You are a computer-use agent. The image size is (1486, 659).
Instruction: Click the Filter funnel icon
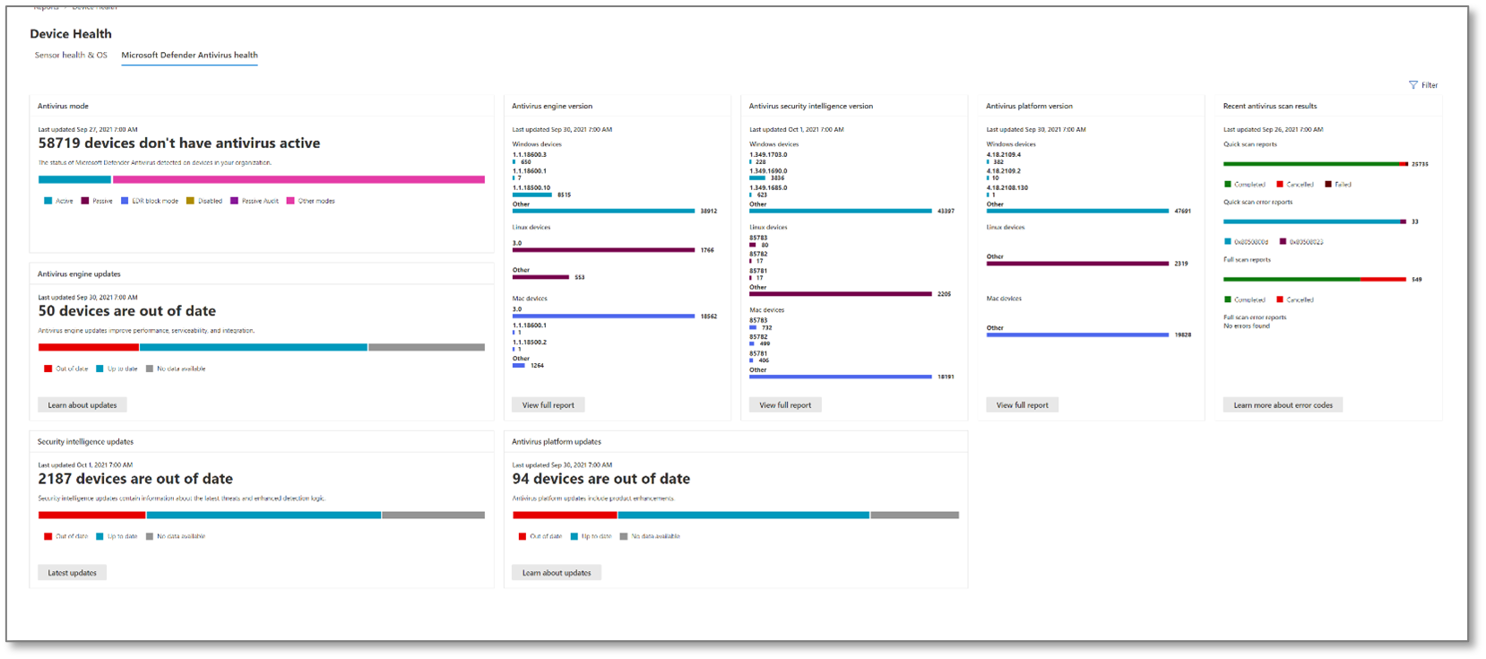pyautogui.click(x=1413, y=85)
